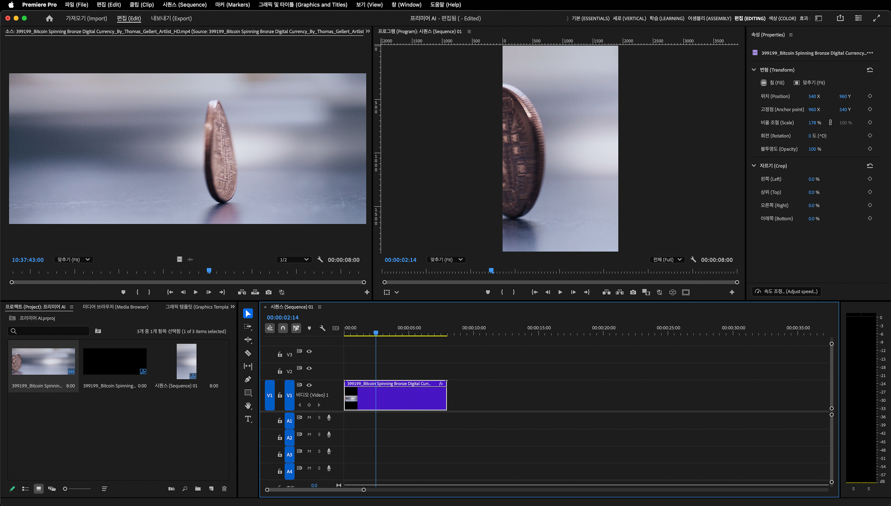Click the Adjust speed button

click(x=786, y=291)
